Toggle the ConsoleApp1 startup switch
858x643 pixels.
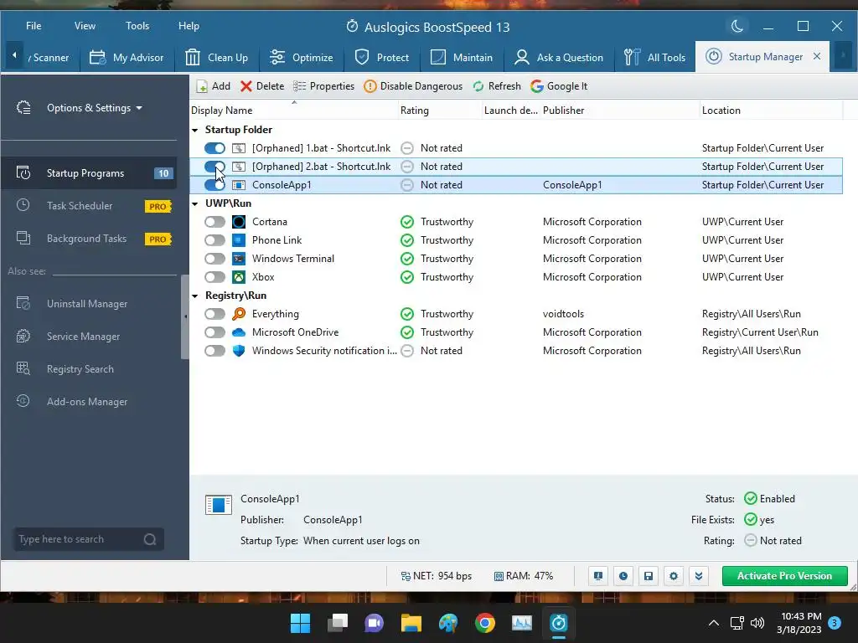click(215, 185)
